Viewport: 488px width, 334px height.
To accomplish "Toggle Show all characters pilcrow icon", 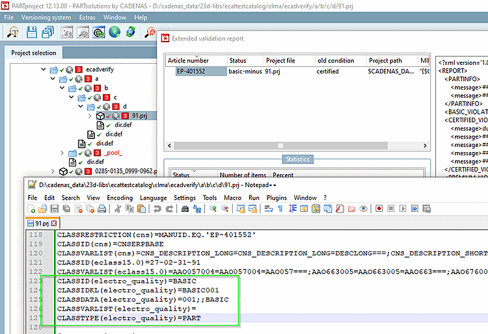I will coord(280,209).
